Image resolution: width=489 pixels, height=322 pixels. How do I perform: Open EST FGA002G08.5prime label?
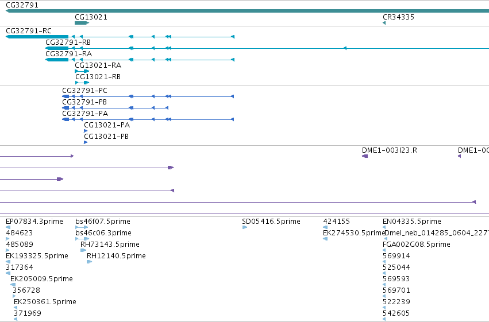(x=417, y=244)
